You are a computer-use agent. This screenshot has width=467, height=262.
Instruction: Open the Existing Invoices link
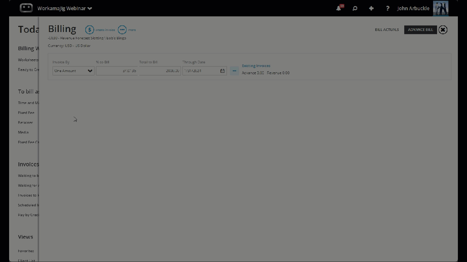tap(256, 66)
